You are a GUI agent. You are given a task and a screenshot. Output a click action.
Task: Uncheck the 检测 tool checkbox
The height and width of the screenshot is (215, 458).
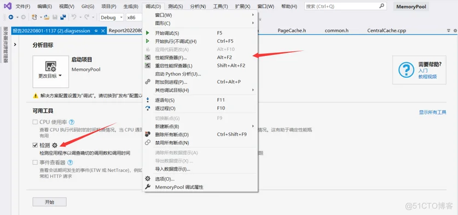[x=35, y=145]
